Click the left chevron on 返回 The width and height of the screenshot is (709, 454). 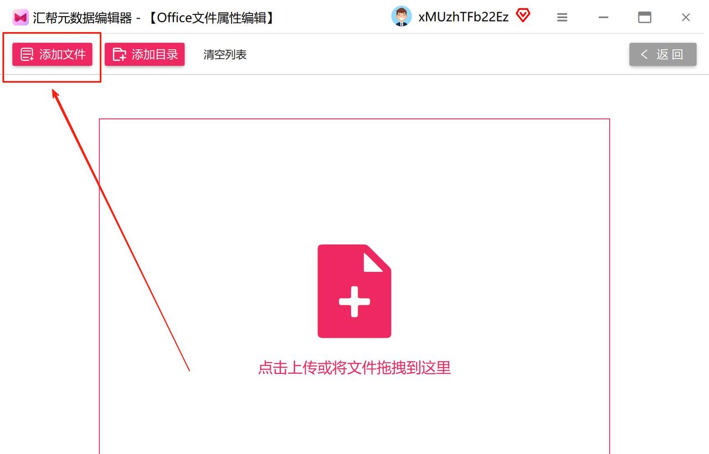tap(644, 54)
